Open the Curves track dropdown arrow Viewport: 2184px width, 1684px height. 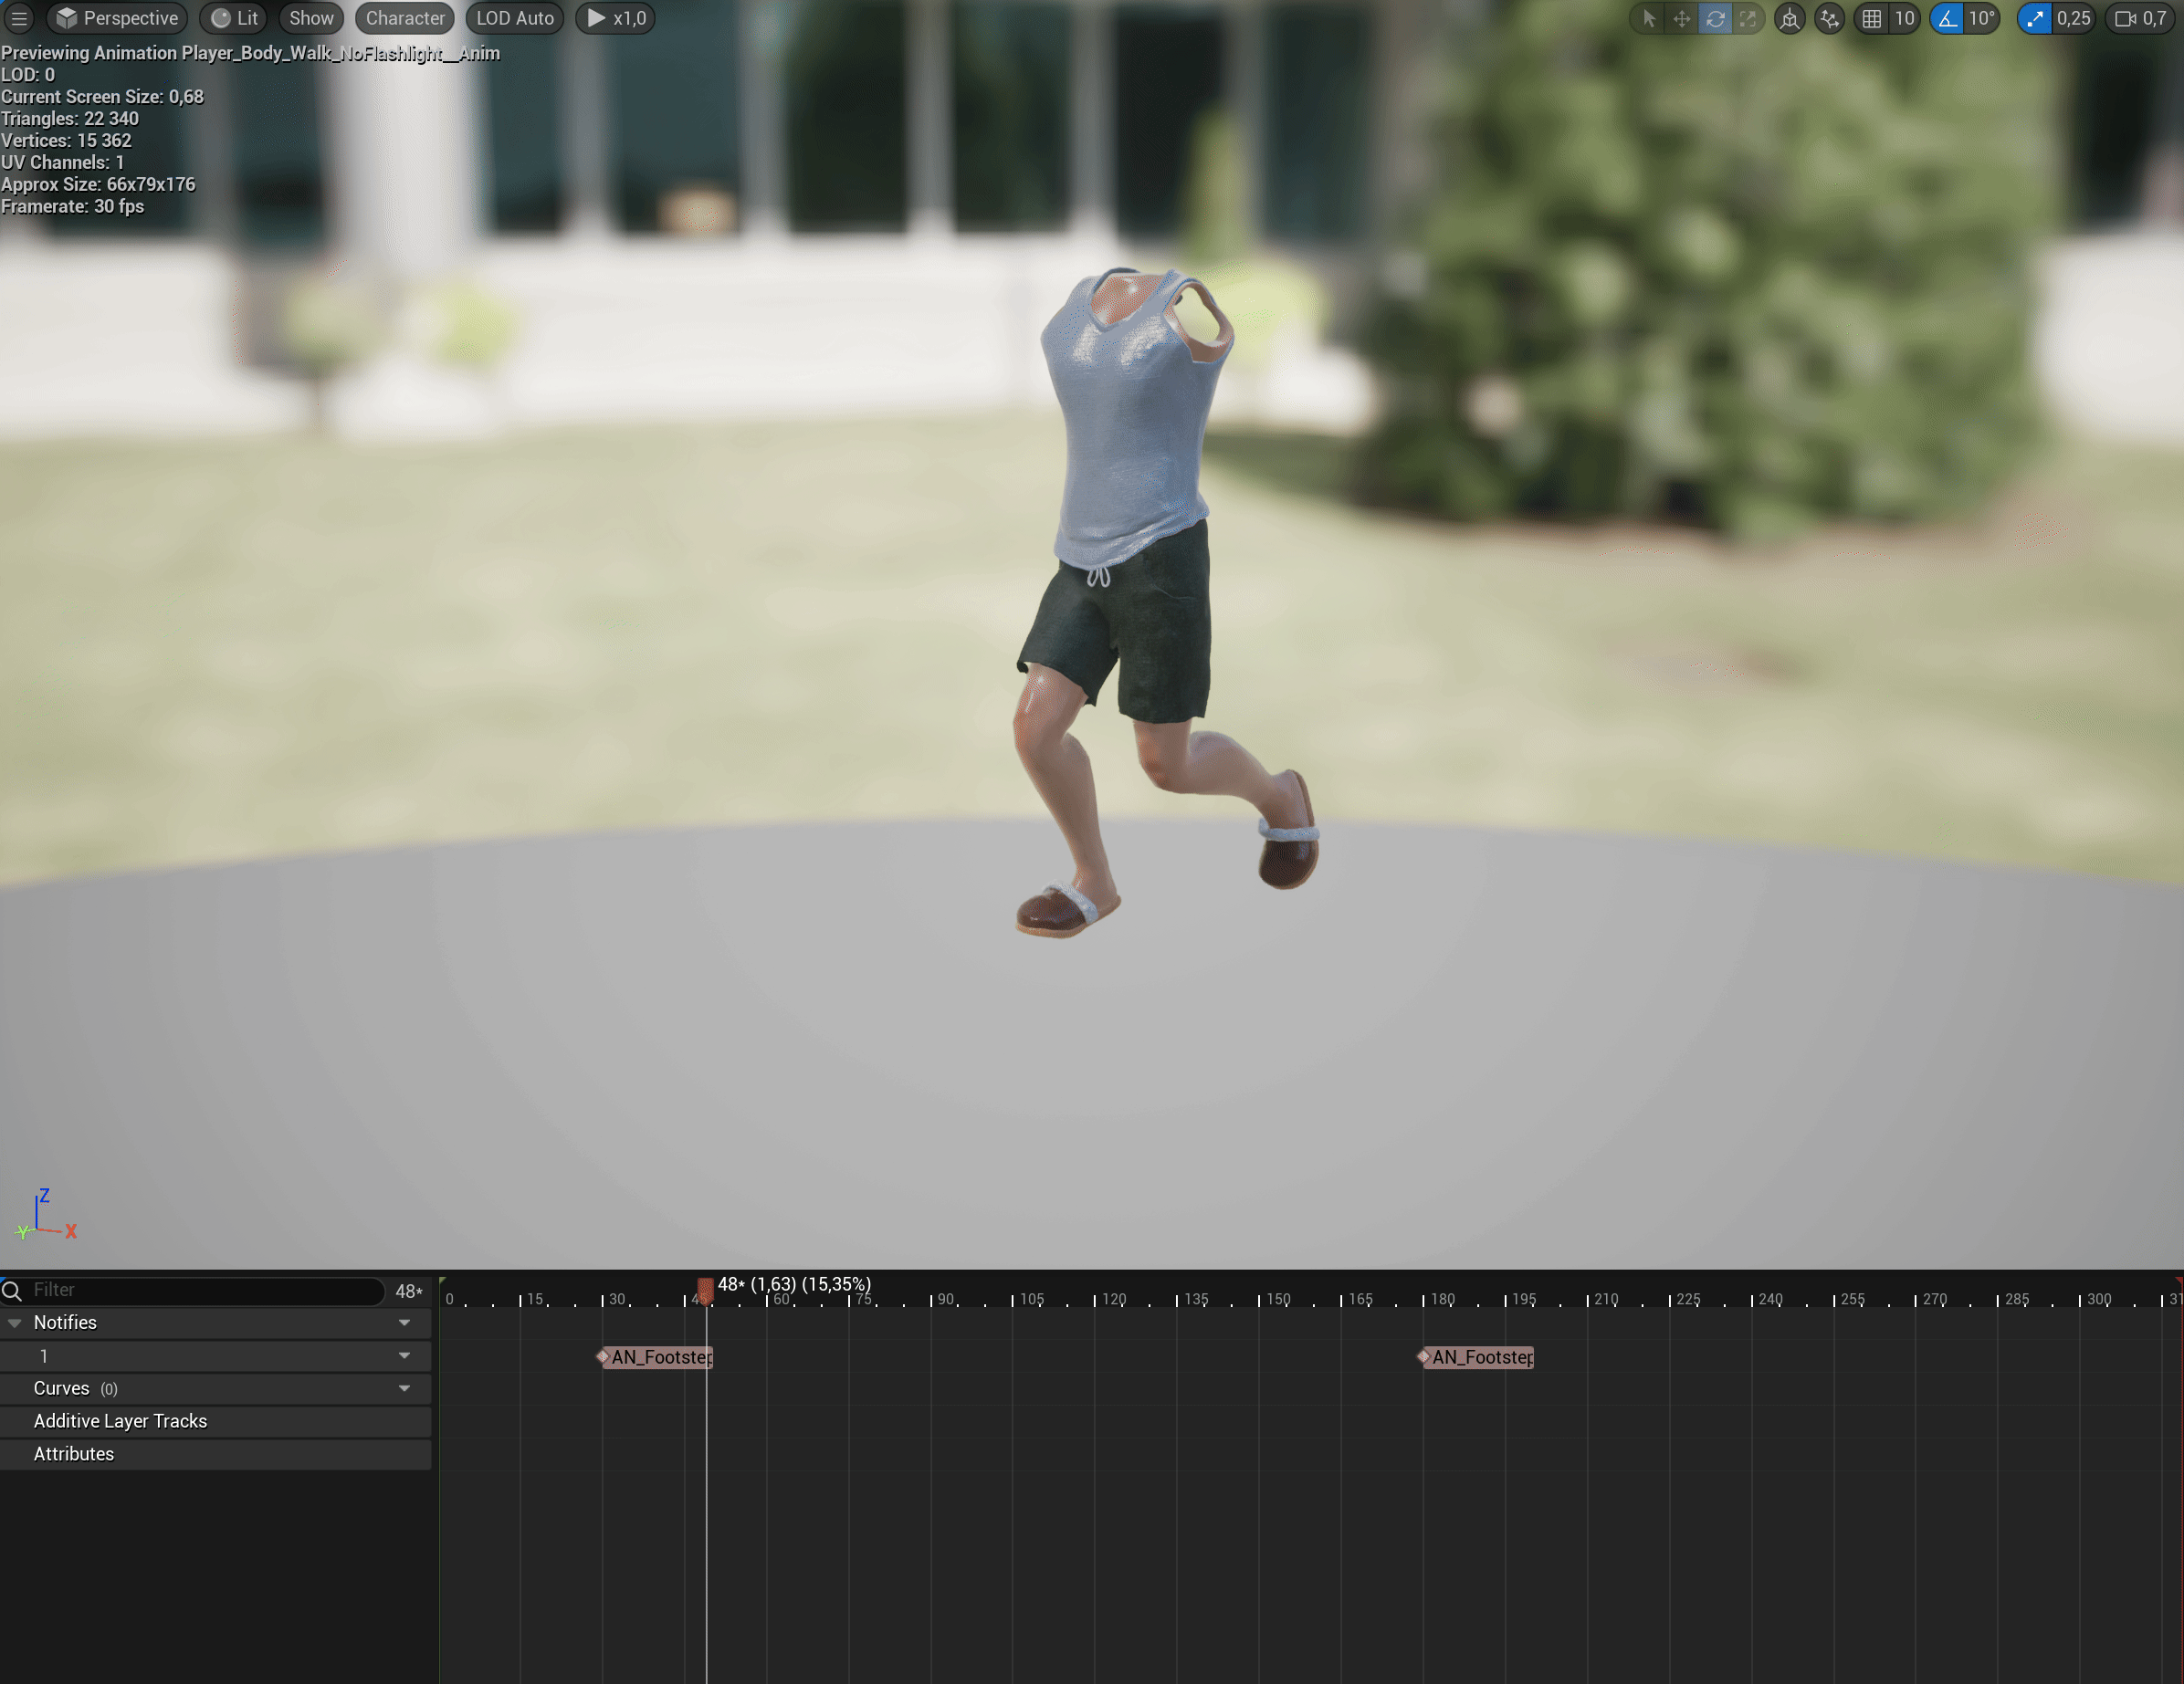coord(404,1388)
